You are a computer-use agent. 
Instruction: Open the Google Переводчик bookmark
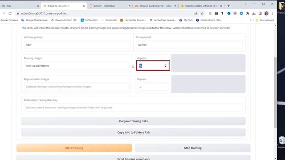(x=34, y=20)
